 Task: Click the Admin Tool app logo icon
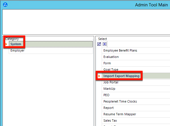[5, 5]
